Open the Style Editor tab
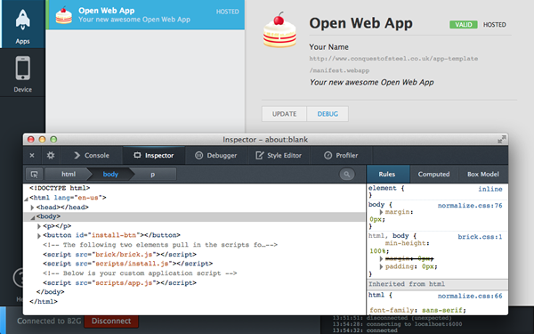The height and width of the screenshot is (334, 534). pyautogui.click(x=279, y=155)
